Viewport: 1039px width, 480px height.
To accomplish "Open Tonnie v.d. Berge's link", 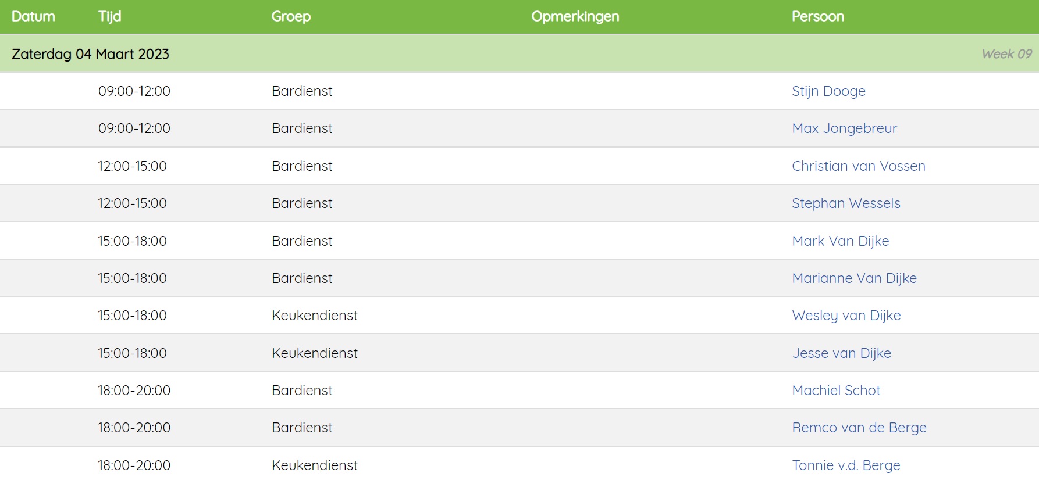I will pyautogui.click(x=846, y=465).
